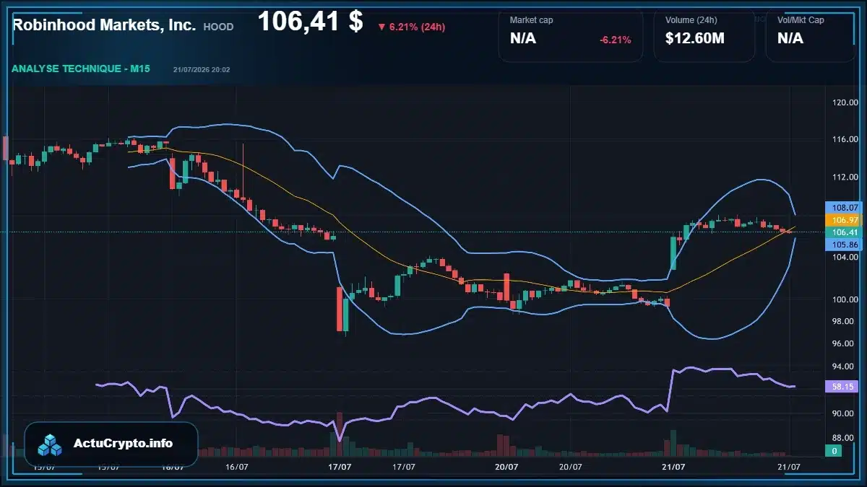Image resolution: width=867 pixels, height=487 pixels.
Task: Click the bold 21/07 date axis label
Action: [x=673, y=467]
